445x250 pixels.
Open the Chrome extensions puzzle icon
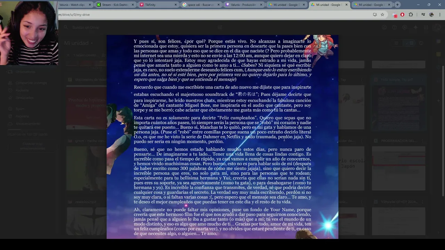coord(411,15)
